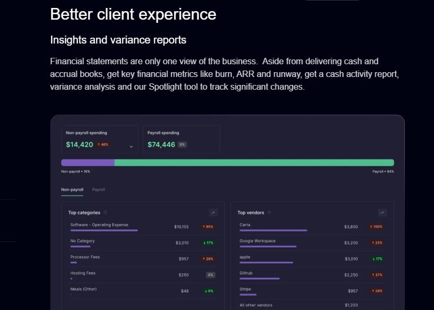Open the Top categories info tooltip icon
The width and height of the screenshot is (434, 310).
click(105, 212)
